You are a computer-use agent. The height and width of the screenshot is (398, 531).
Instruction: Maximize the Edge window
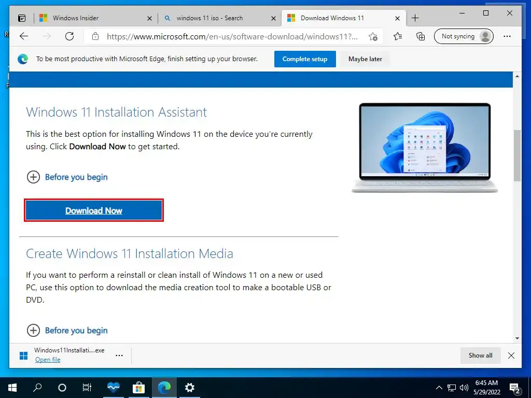point(485,13)
